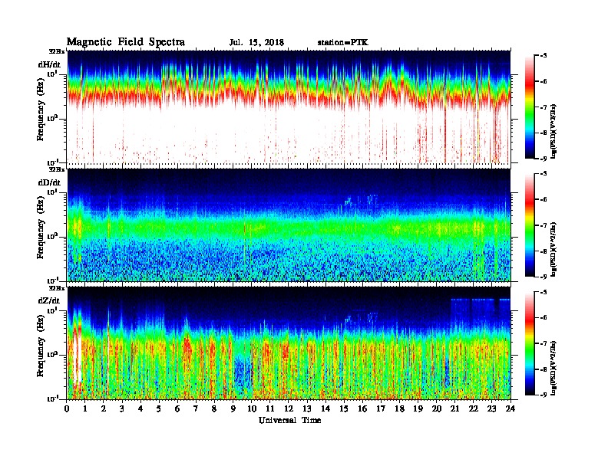This screenshot has width=608, height=469.
Task: Click hour tick label "24" on the time axis
Action: (x=511, y=408)
